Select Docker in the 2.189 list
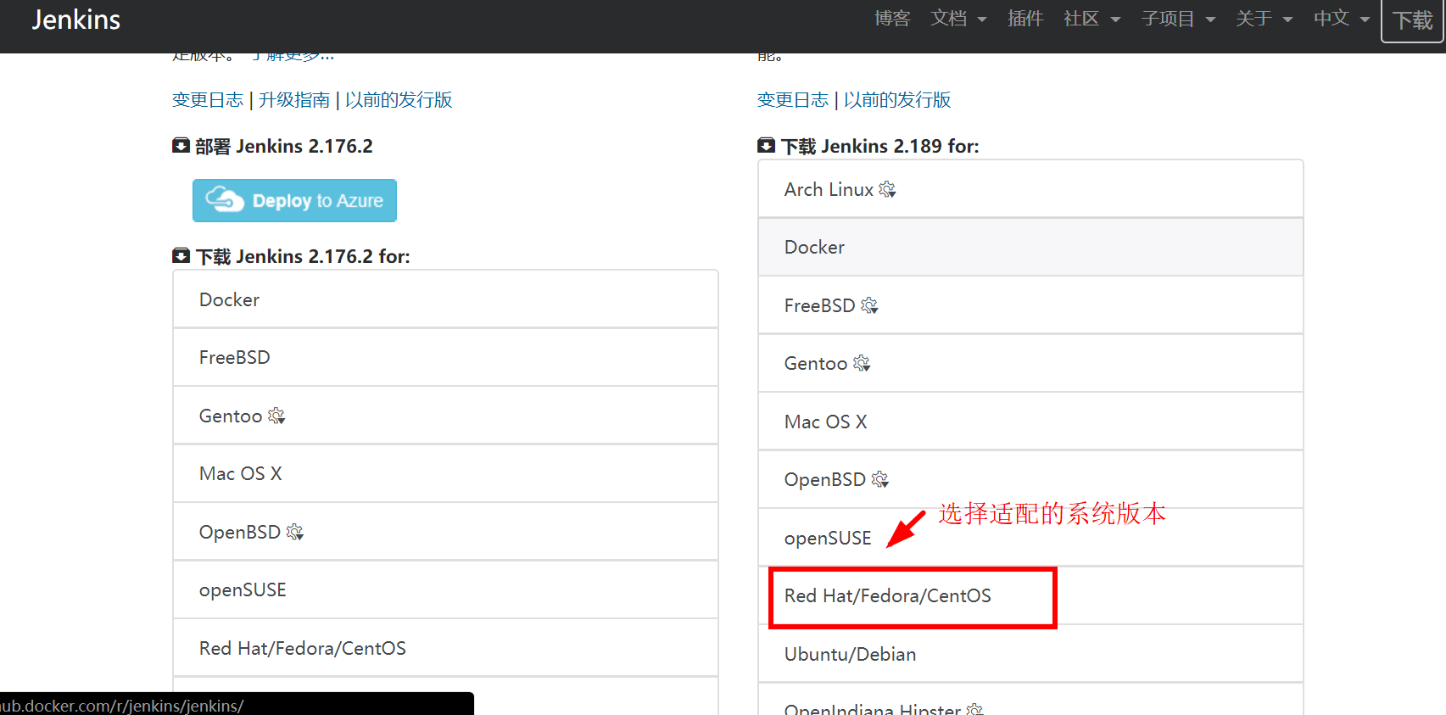Image resolution: width=1446 pixels, height=715 pixels. (x=1030, y=247)
